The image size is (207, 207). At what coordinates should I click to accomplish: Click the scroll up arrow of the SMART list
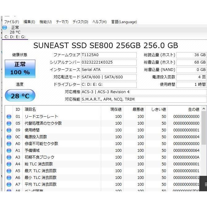click(x=204, y=109)
